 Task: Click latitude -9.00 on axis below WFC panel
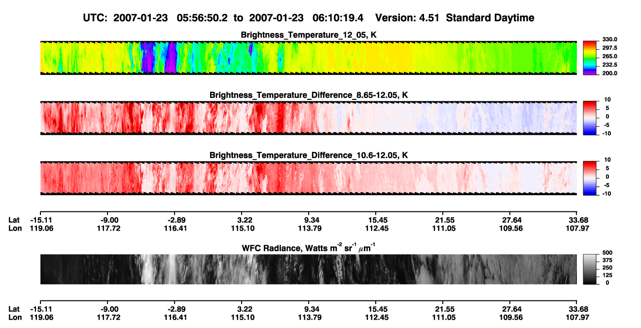pyautogui.click(x=109, y=309)
